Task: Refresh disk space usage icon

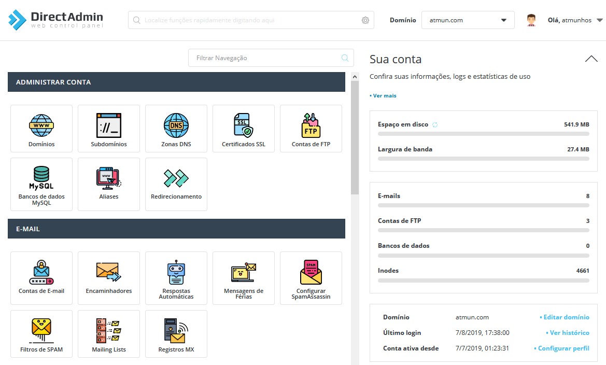Action: (x=435, y=124)
